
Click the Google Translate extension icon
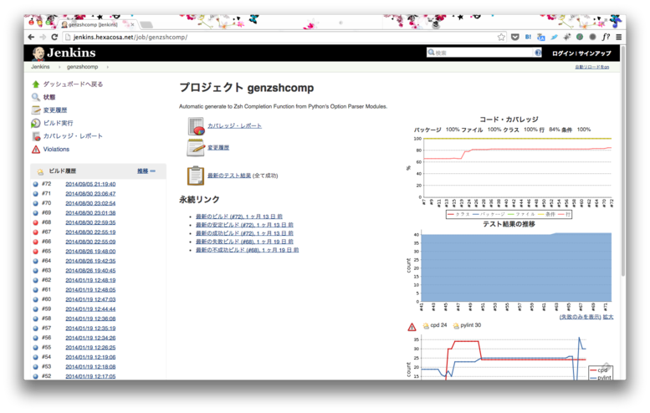(540, 38)
